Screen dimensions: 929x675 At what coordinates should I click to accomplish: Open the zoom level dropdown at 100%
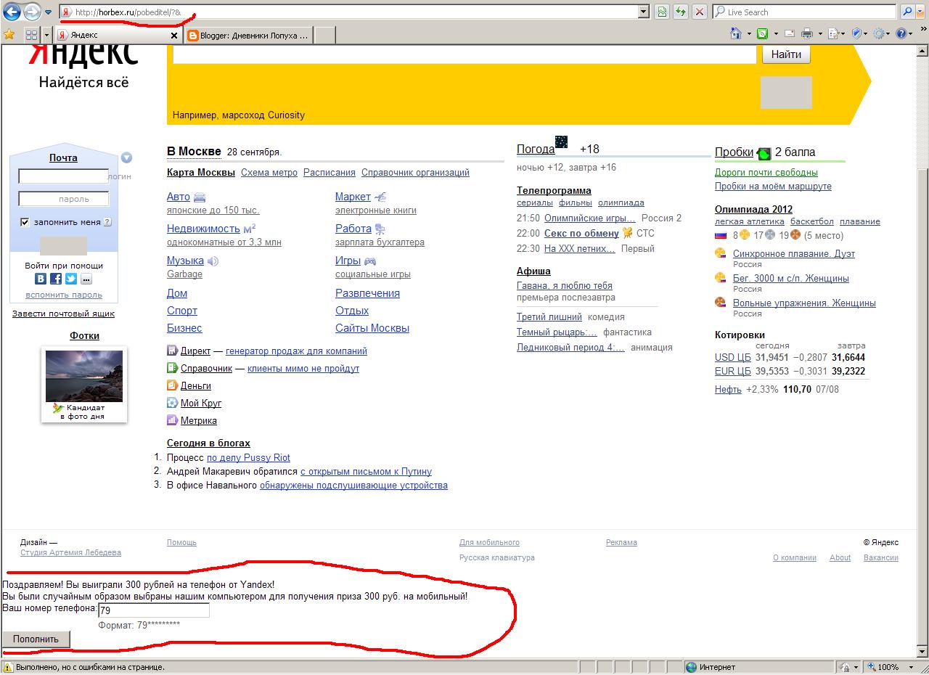coord(912,667)
